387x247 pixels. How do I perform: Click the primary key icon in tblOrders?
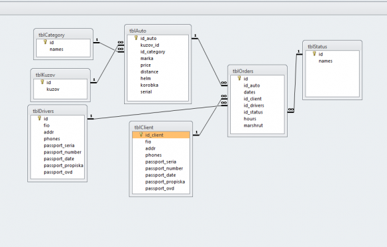pyautogui.click(x=239, y=78)
